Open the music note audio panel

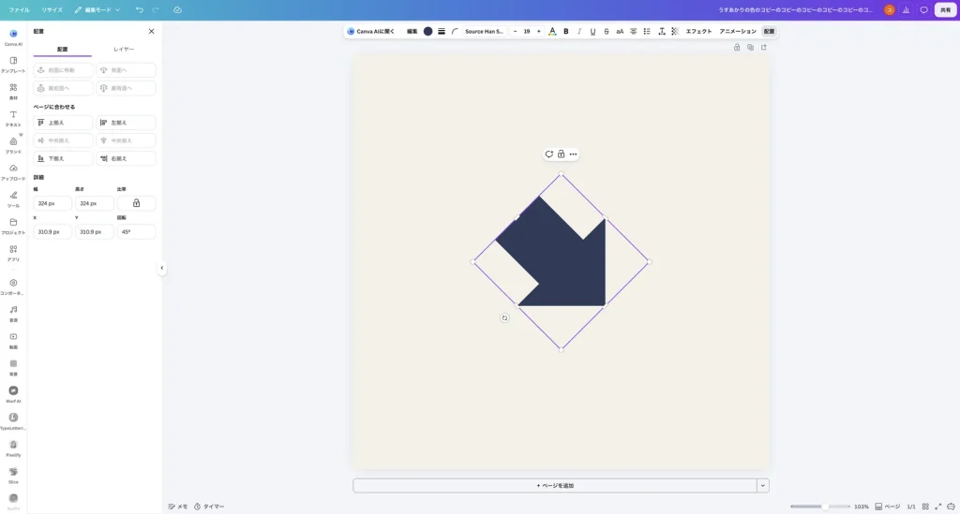point(13,313)
